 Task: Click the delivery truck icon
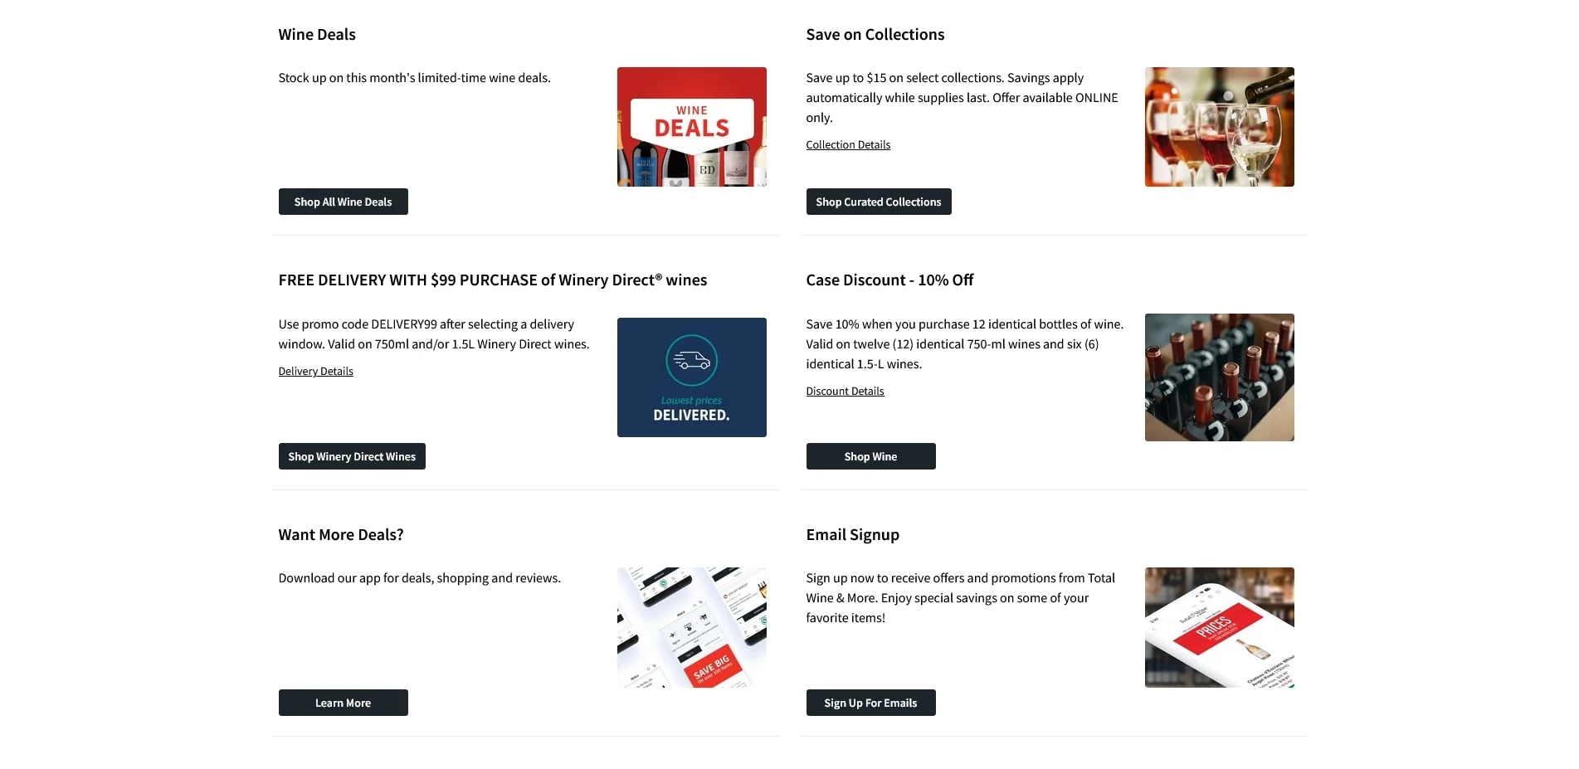691,361
